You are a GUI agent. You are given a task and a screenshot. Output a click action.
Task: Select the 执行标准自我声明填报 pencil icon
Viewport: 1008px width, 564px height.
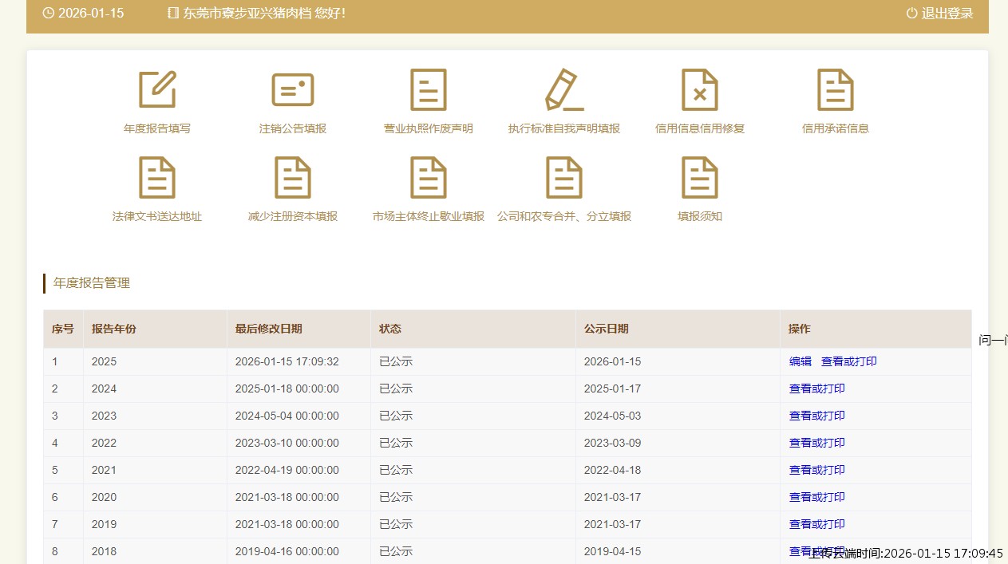tap(564, 89)
